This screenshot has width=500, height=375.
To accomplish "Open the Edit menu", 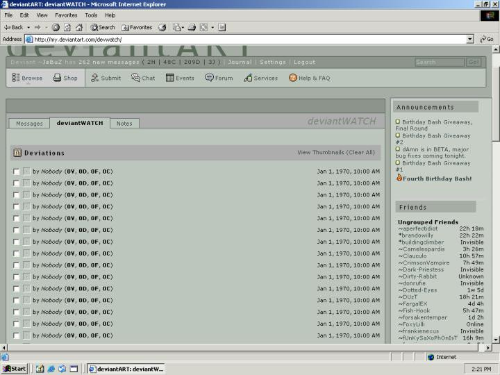I will (24, 15).
